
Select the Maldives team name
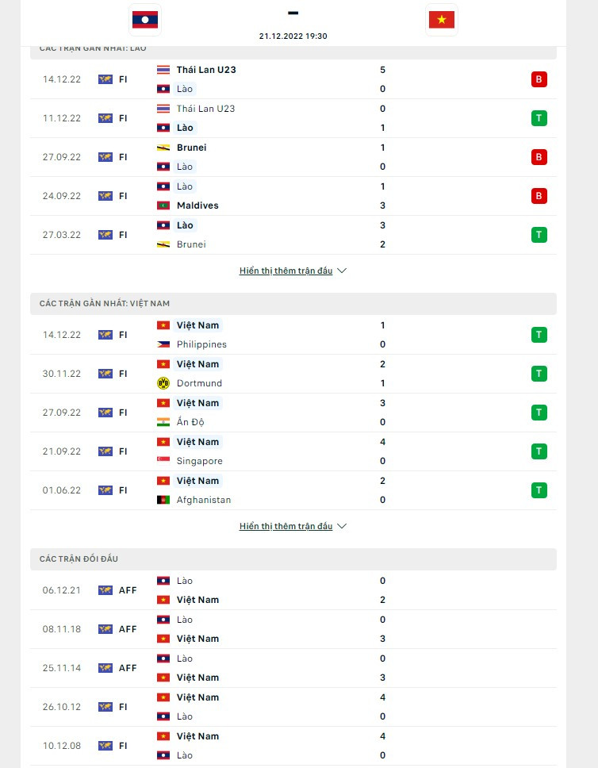[x=197, y=205]
